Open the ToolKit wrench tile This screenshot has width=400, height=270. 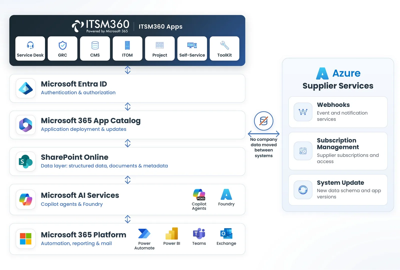pyautogui.click(x=224, y=48)
